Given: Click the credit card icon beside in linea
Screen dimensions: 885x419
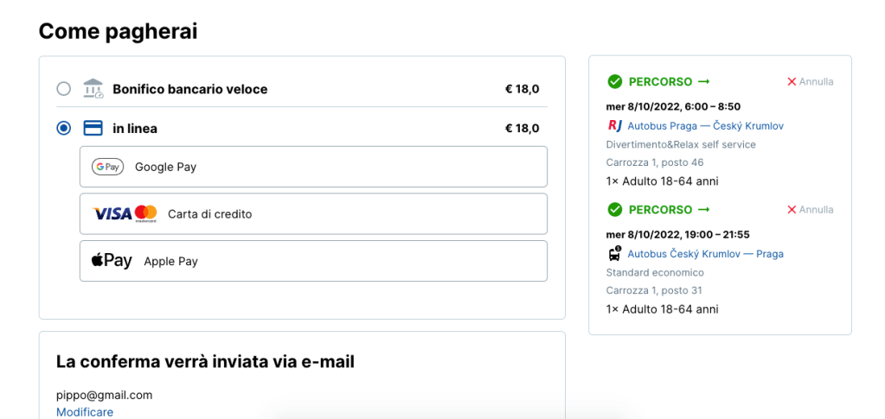Looking at the screenshot, I should pos(93,128).
